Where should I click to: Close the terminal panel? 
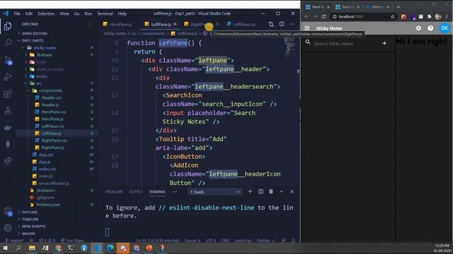(292, 191)
